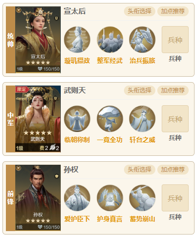196x236 pixels.
Task: Select the 蓄势崩山 skill icon
Action: point(142,198)
